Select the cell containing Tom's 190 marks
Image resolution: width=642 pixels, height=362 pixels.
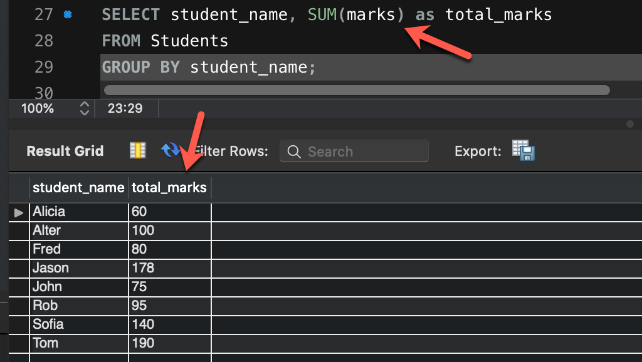click(169, 343)
